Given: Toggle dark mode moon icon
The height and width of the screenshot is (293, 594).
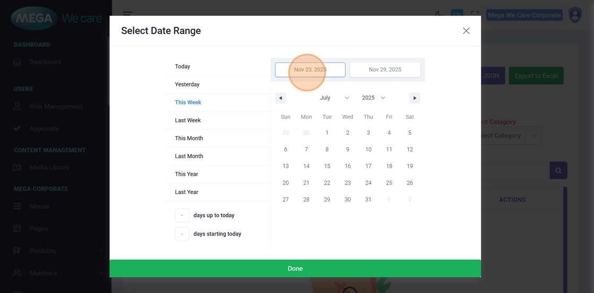Looking at the screenshot, I should (x=439, y=14).
